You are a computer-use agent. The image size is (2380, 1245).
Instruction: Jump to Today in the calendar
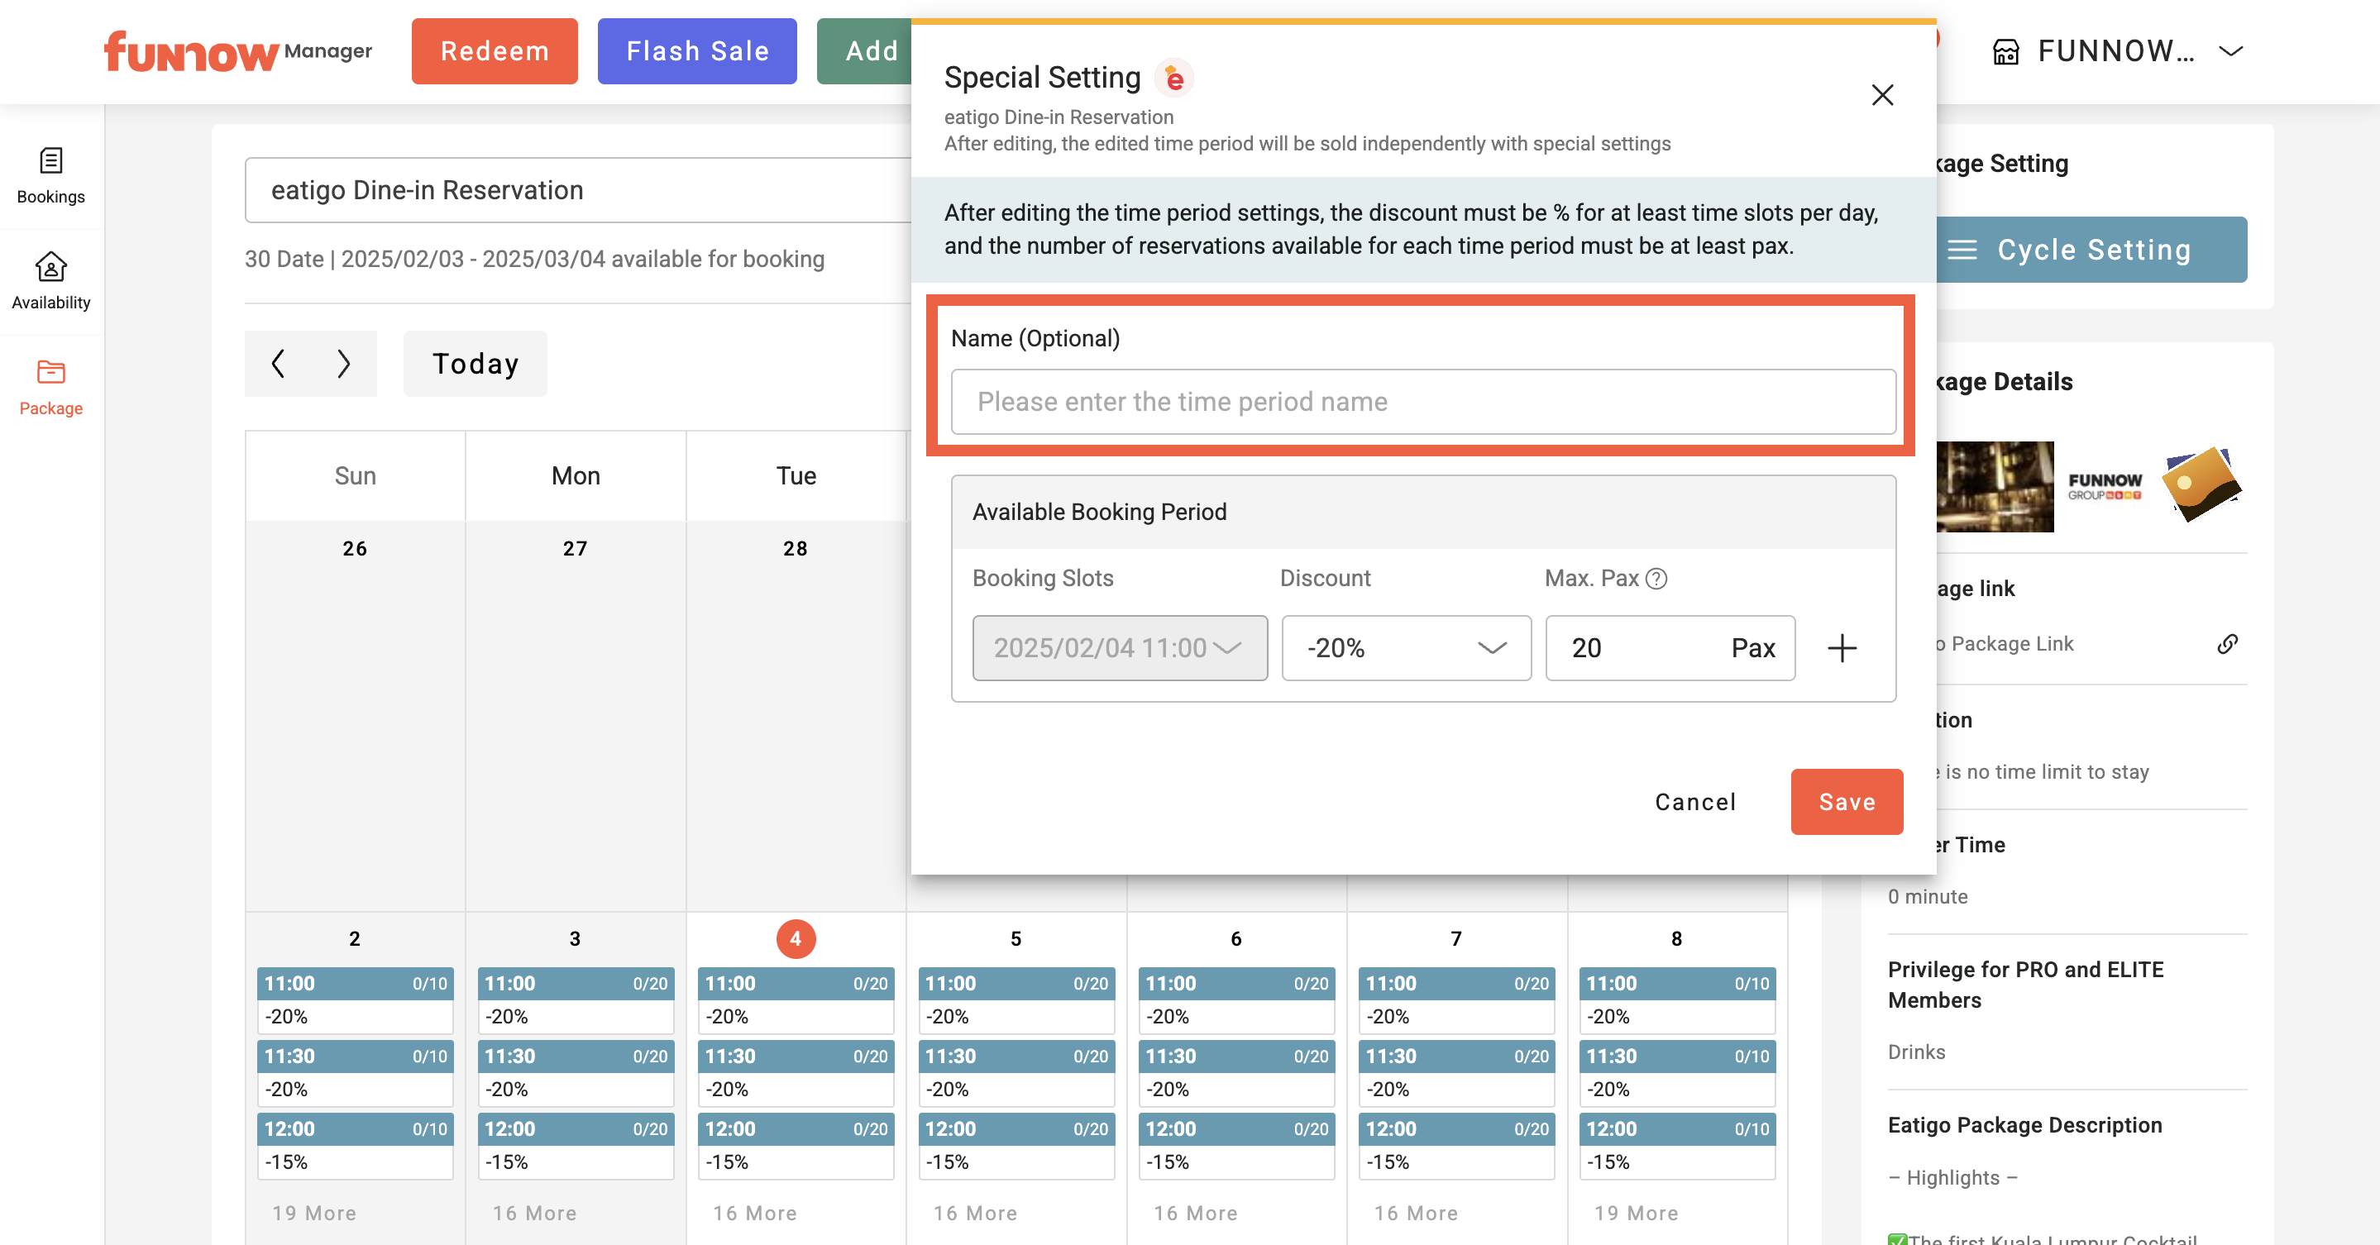click(475, 364)
